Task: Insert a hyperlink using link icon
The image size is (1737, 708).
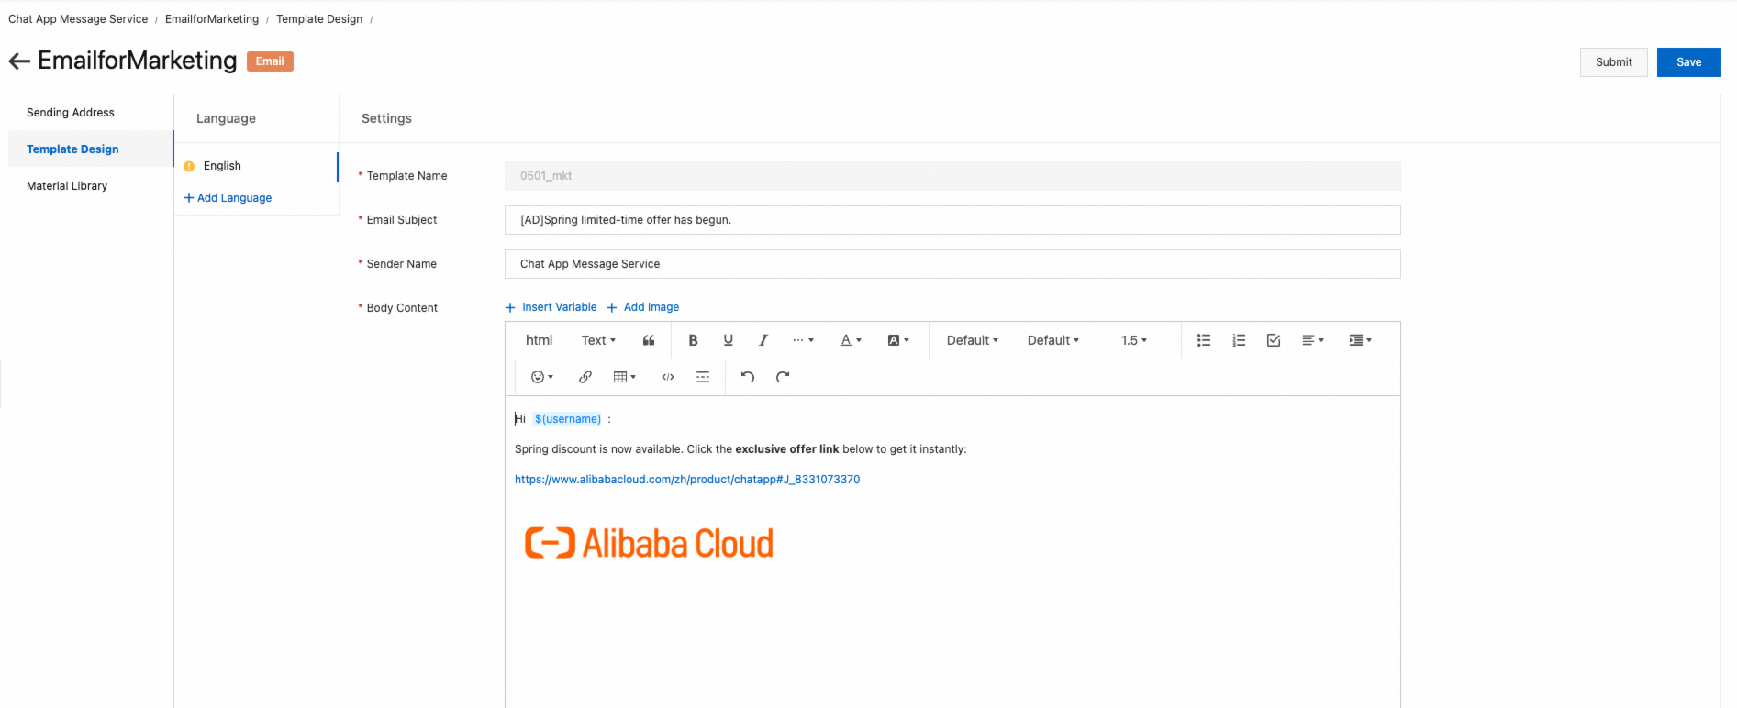Action: [x=585, y=377]
